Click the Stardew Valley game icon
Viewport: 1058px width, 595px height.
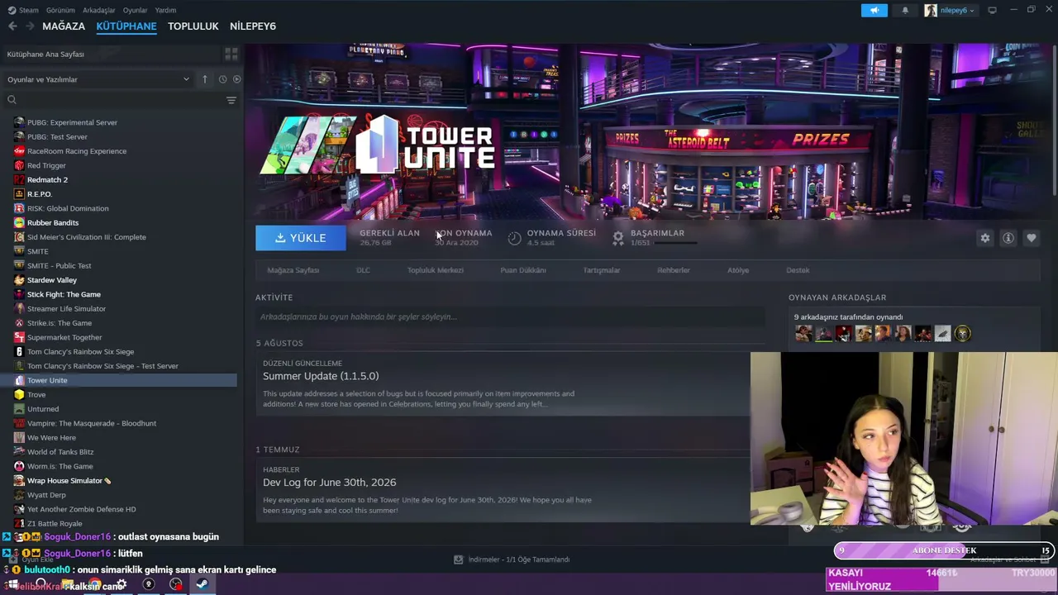click(x=19, y=280)
